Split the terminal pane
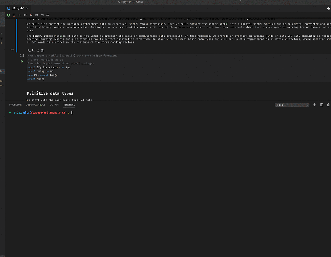This screenshot has height=257, width=331. (x=321, y=105)
